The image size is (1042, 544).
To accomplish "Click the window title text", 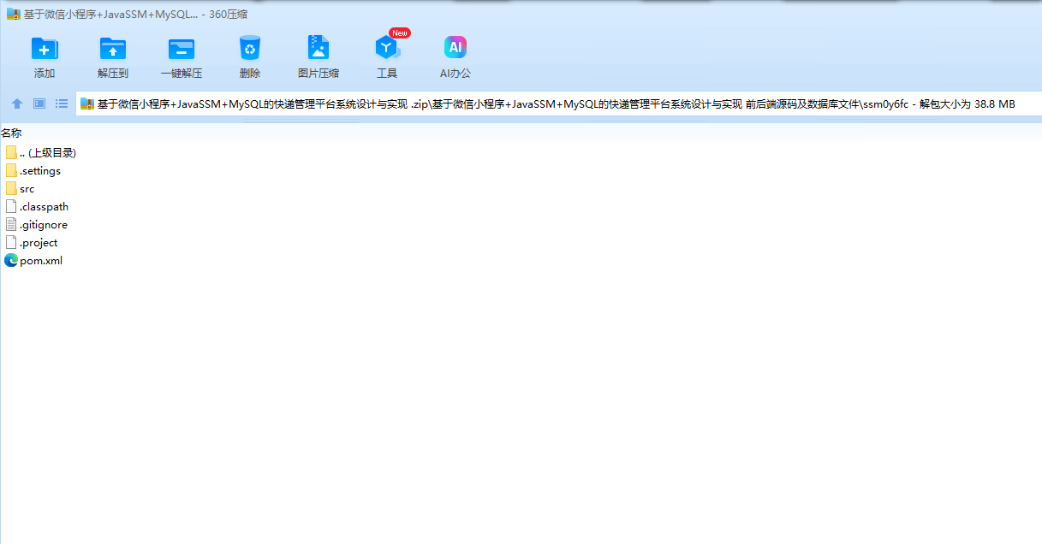I will [x=135, y=14].
